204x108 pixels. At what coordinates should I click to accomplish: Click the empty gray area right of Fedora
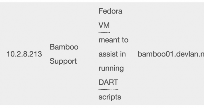(x=163, y=11)
